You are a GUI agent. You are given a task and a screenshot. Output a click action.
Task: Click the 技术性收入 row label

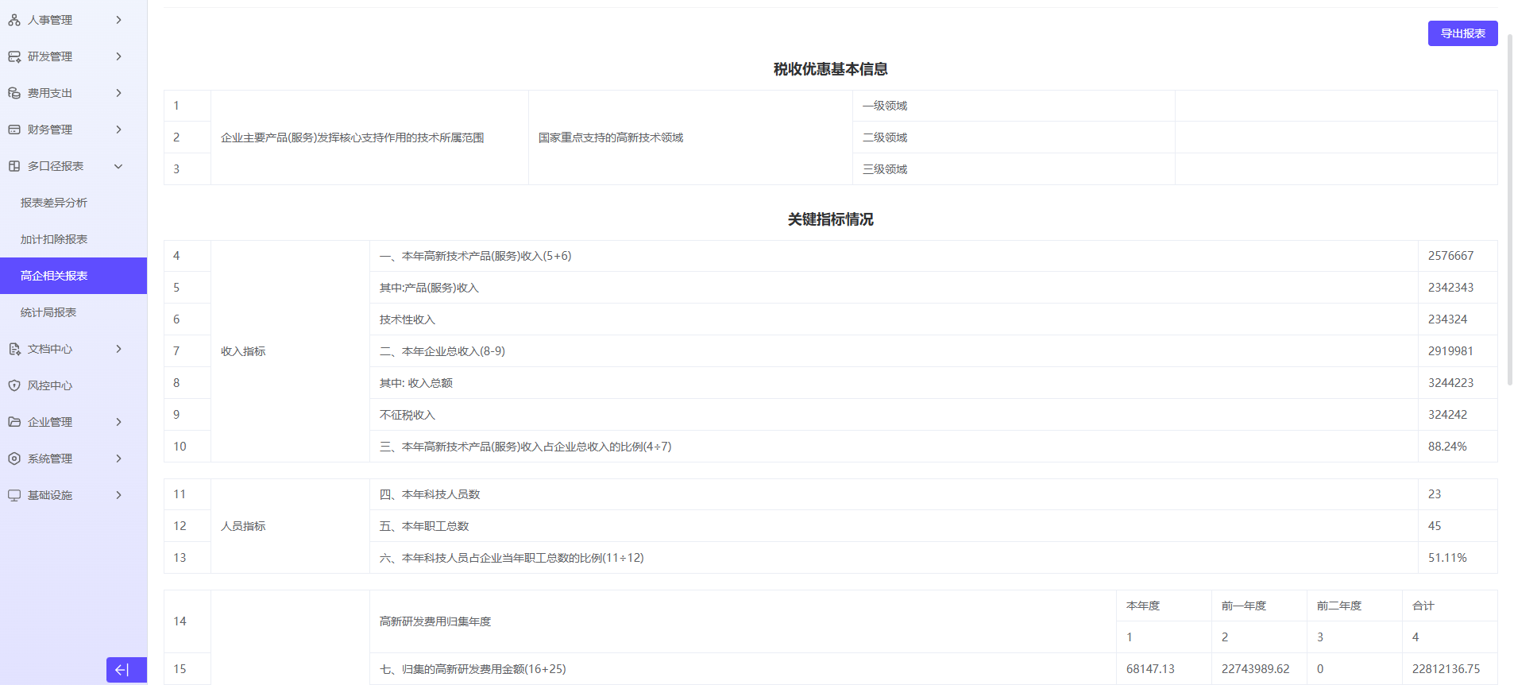point(407,319)
